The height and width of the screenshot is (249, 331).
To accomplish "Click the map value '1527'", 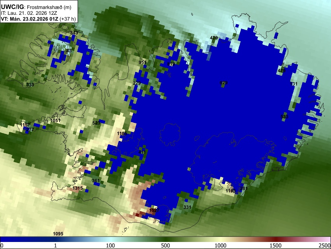I will [x=154, y=210].
